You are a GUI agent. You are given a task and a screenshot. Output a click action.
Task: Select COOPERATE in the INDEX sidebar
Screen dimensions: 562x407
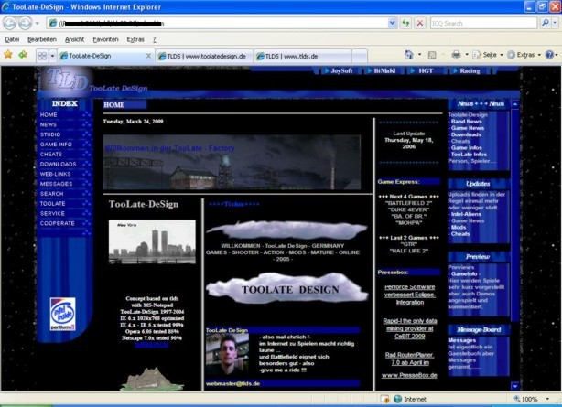(58, 223)
